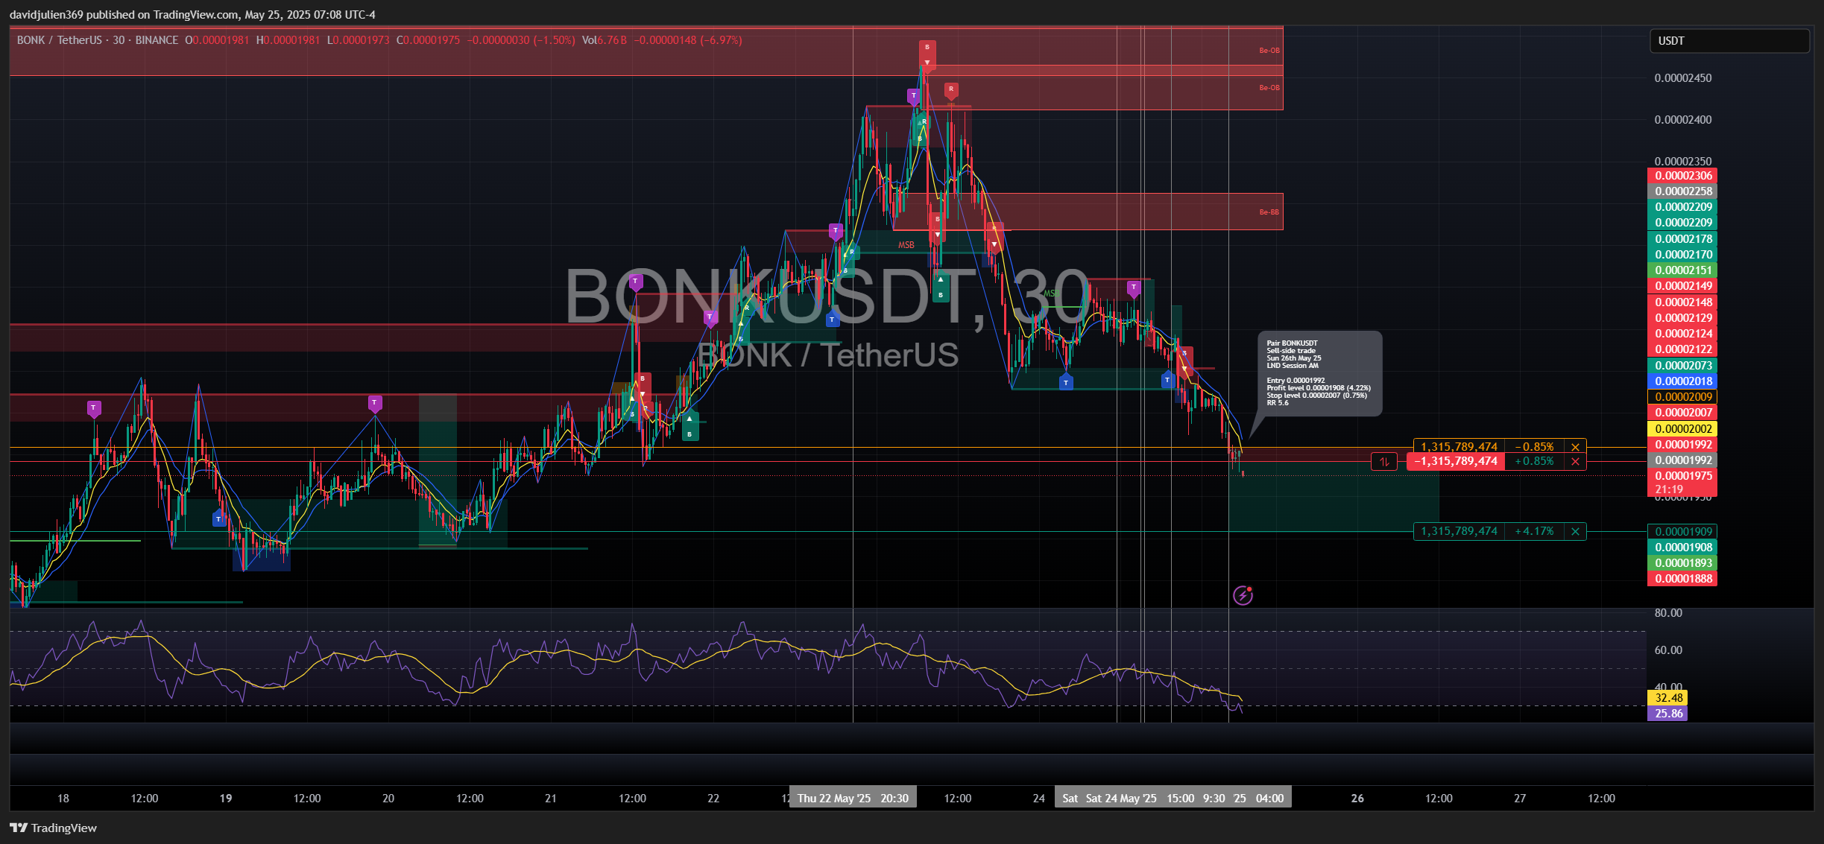Image resolution: width=1824 pixels, height=844 pixels.
Task: Click the purple lightning replay icon
Action: pyautogui.click(x=1243, y=595)
